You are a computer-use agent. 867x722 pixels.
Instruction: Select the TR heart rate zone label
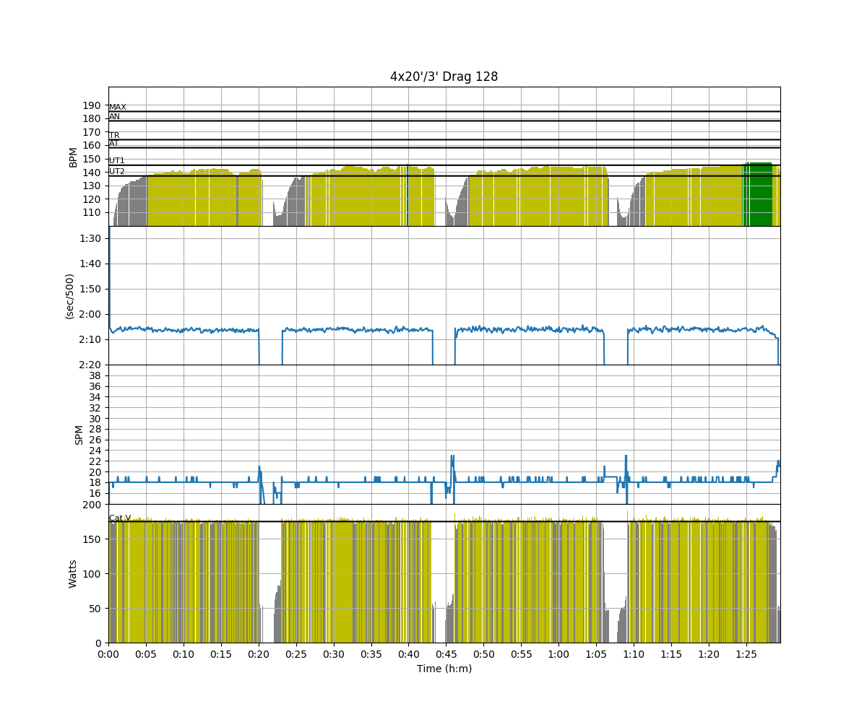[x=114, y=136]
